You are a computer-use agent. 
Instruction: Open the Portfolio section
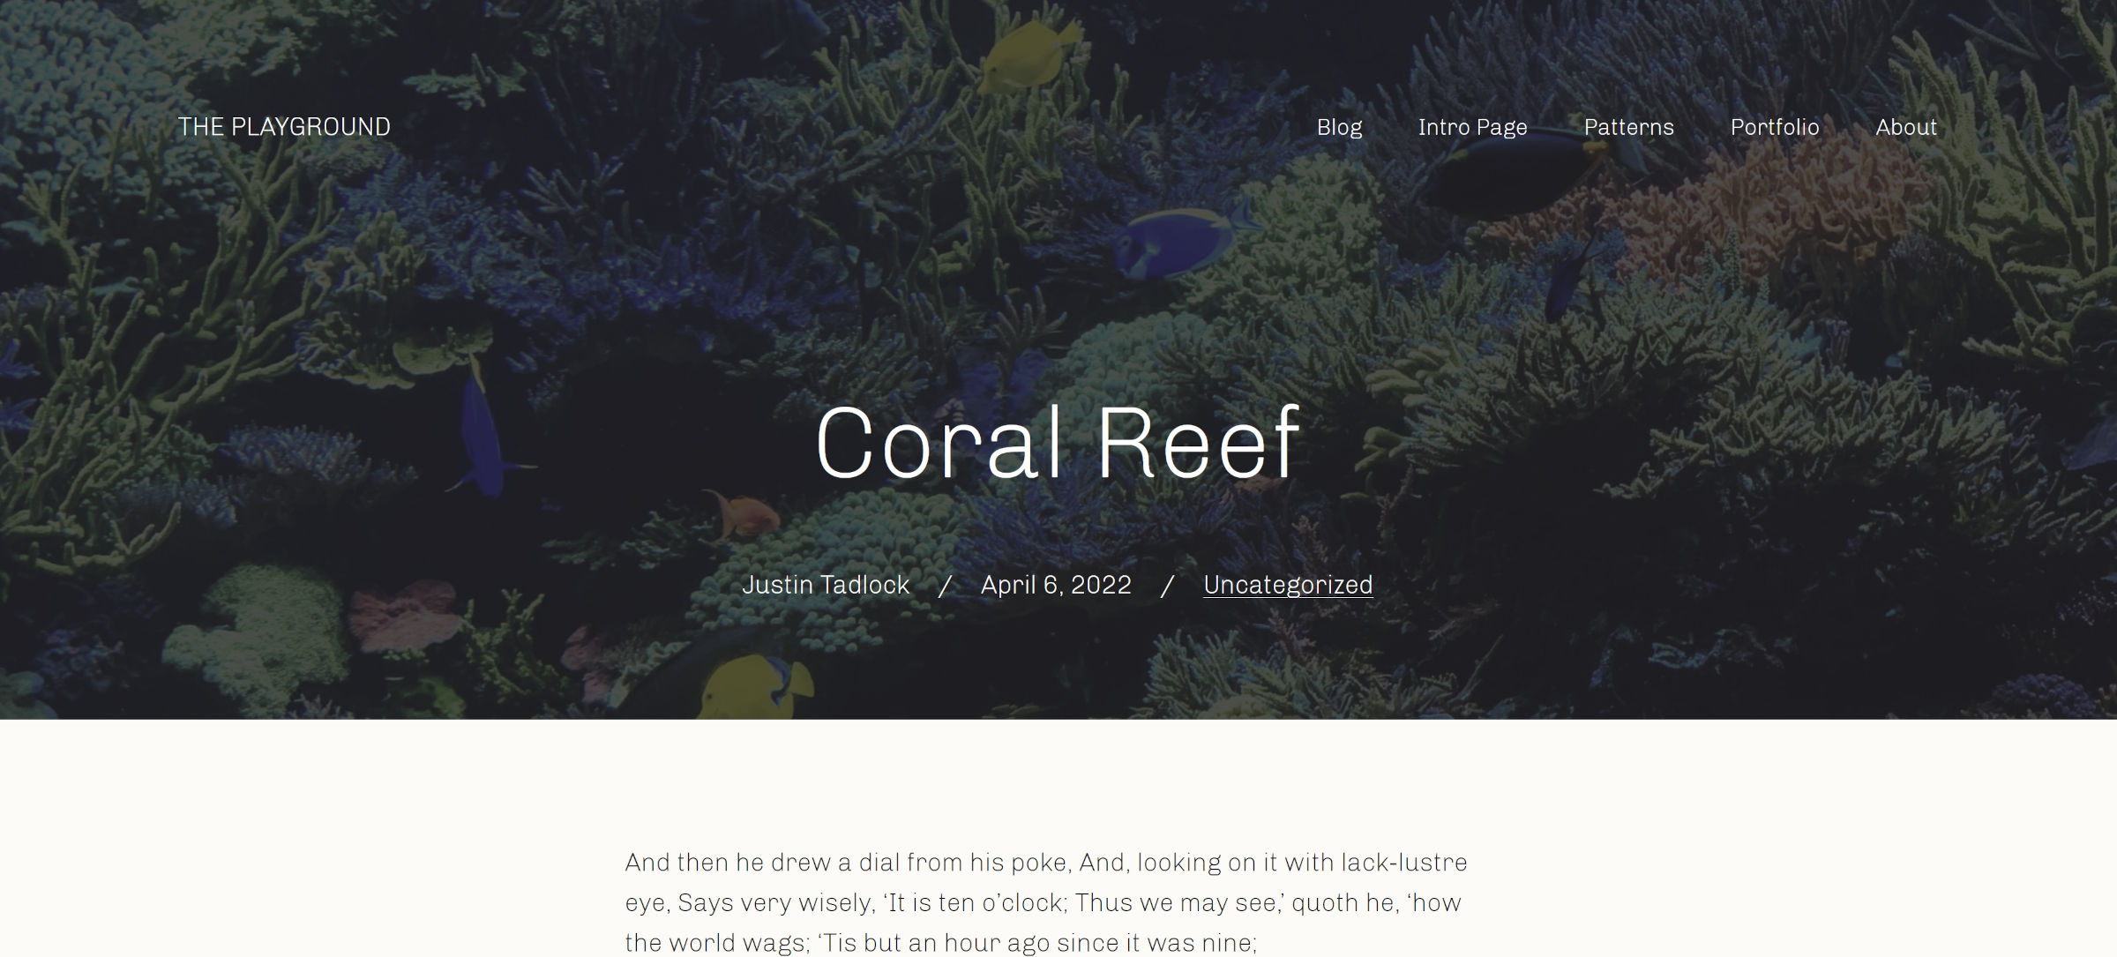pyautogui.click(x=1774, y=127)
